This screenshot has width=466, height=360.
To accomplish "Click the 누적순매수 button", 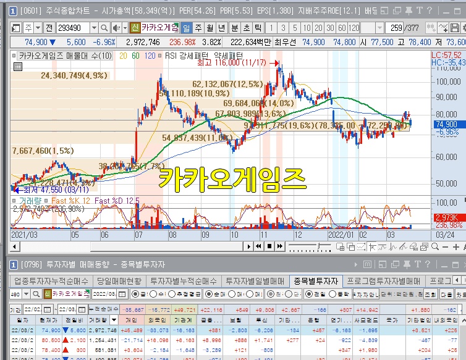I will click(104, 309).
